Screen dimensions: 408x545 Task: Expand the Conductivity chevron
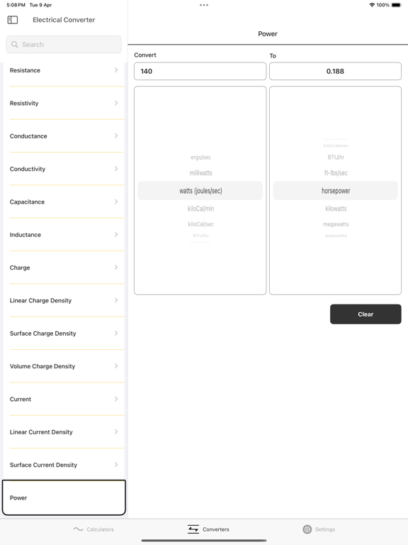pyautogui.click(x=116, y=169)
